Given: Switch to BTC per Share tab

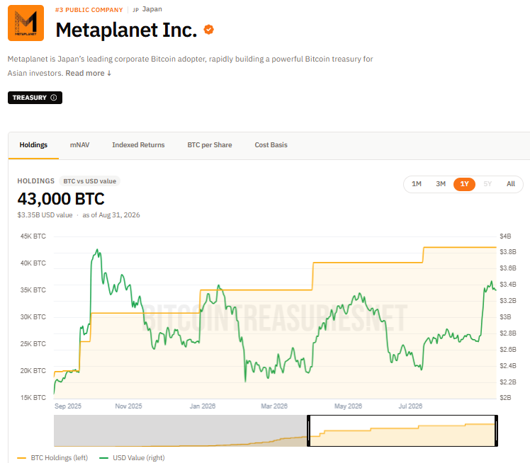Looking at the screenshot, I should pos(210,145).
